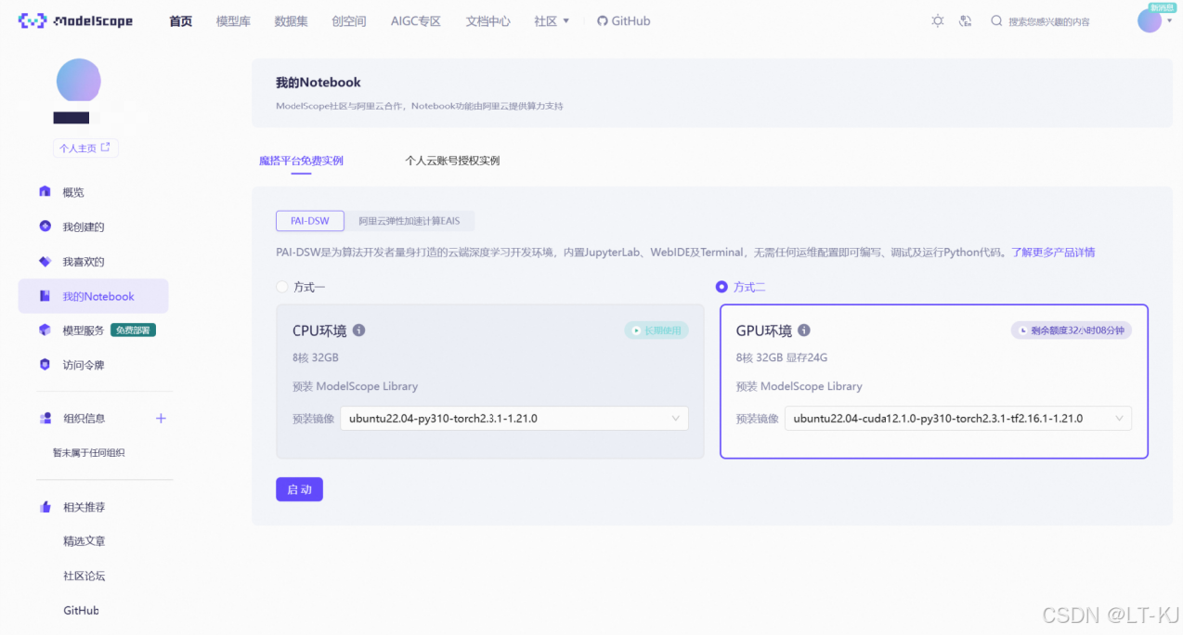The width and height of the screenshot is (1183, 635).
Task: Open 社区论坛 in sidebar
Action: pos(84,576)
